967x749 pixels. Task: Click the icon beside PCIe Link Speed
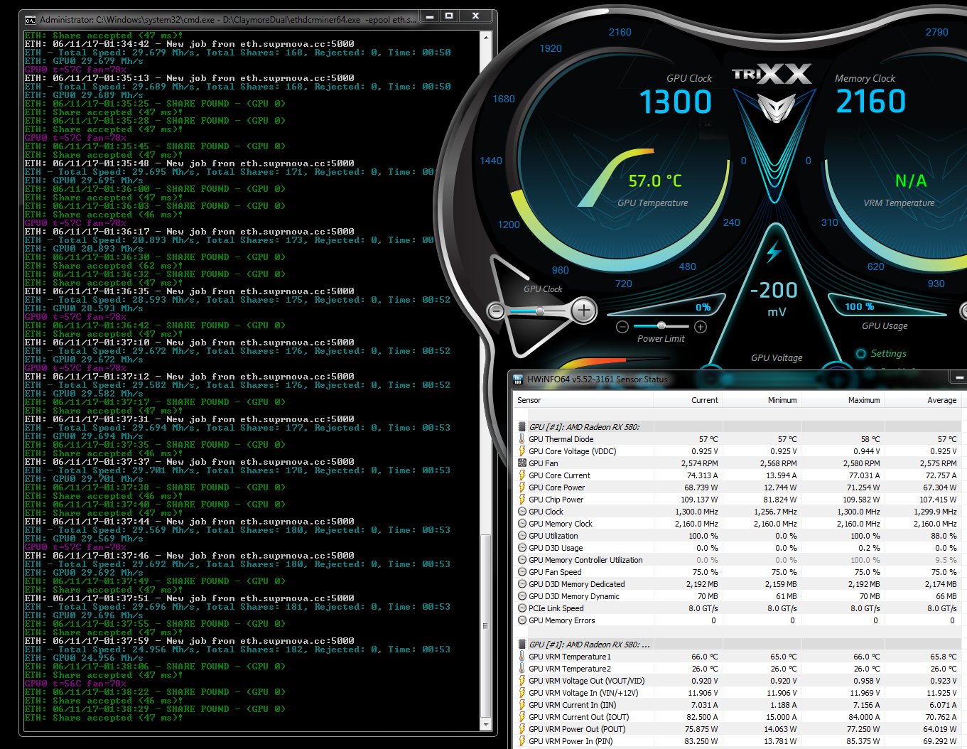coord(522,608)
